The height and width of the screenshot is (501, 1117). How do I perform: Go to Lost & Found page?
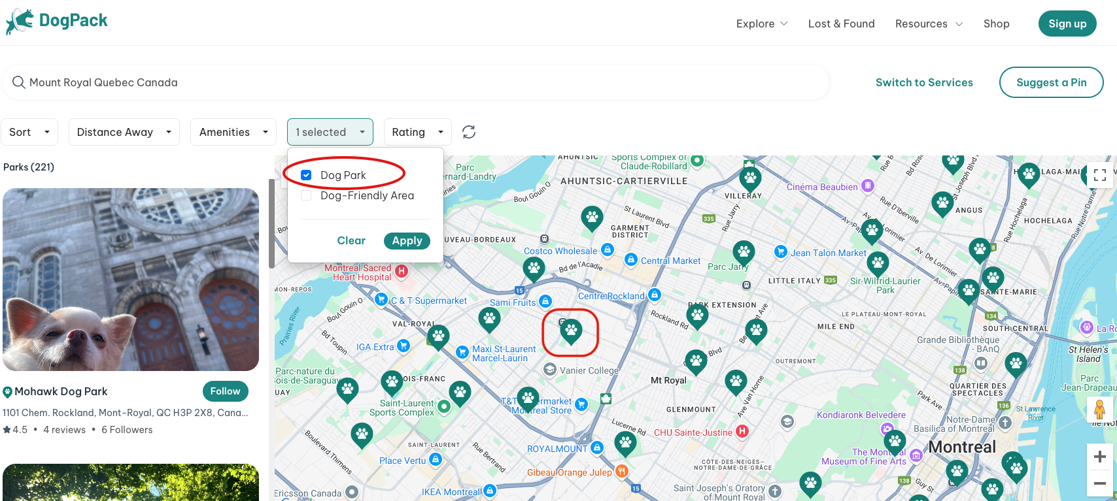841,24
